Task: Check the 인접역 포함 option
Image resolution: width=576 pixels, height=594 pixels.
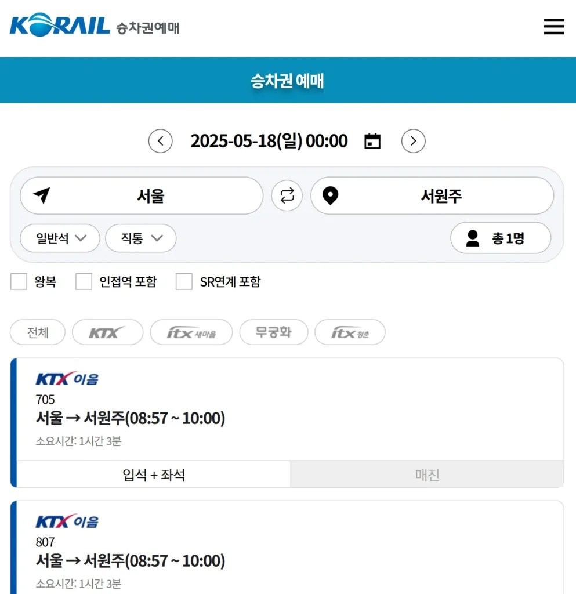Action: tap(84, 281)
